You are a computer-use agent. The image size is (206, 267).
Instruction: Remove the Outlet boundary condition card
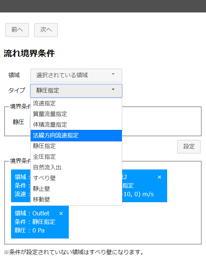pyautogui.click(x=61, y=214)
